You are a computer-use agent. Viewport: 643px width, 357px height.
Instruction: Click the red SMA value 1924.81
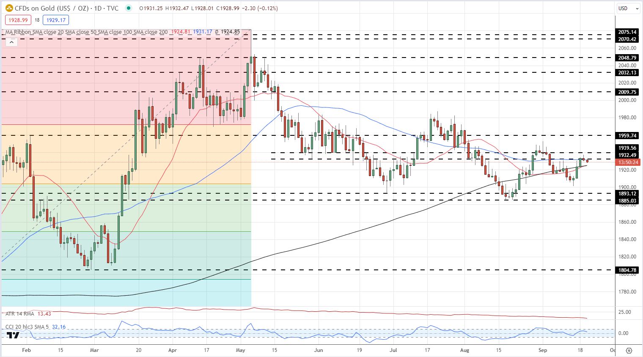pyautogui.click(x=181, y=32)
